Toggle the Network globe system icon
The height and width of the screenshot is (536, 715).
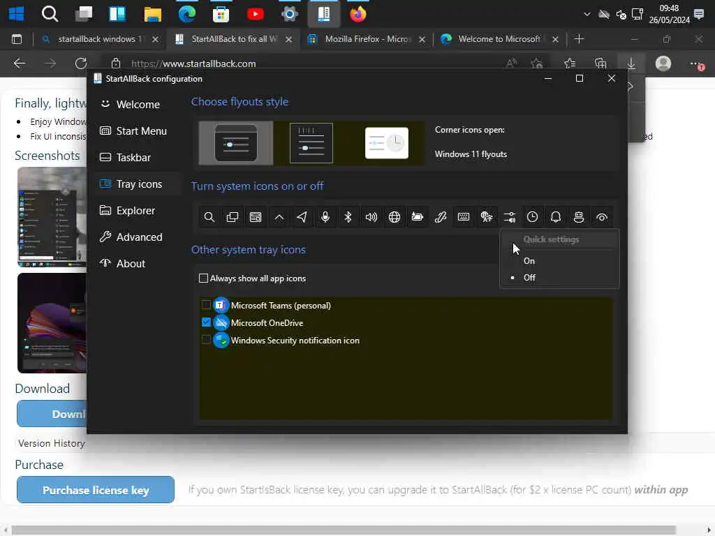pos(395,217)
